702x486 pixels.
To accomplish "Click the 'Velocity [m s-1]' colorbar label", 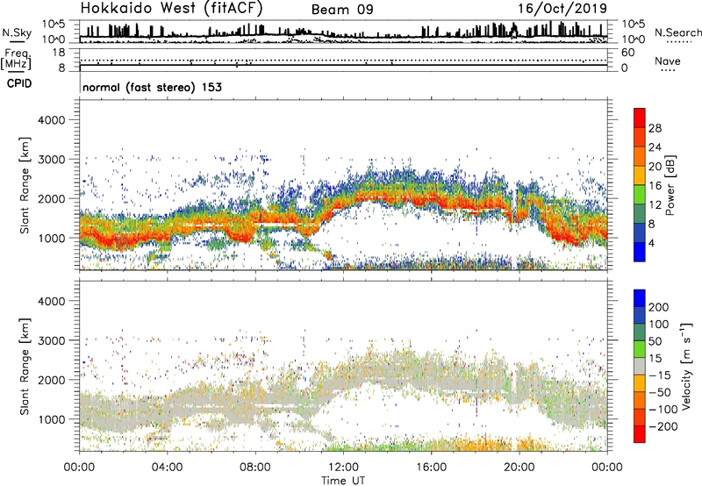I will (x=686, y=366).
